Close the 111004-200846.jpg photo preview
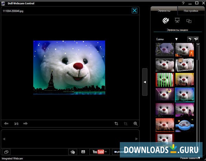206x161 pixels. pos(135,11)
